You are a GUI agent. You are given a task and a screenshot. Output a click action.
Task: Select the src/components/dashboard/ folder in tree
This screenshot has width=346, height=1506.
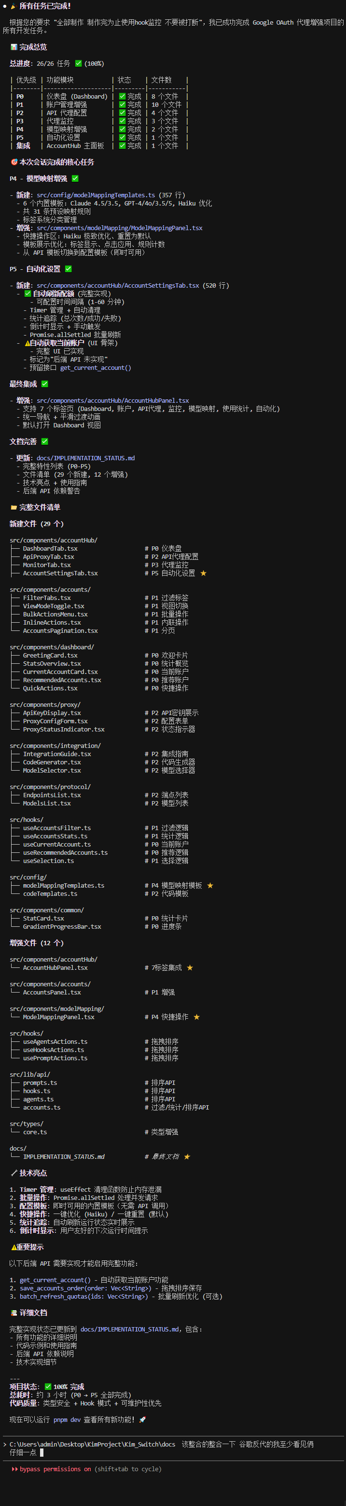click(52, 647)
